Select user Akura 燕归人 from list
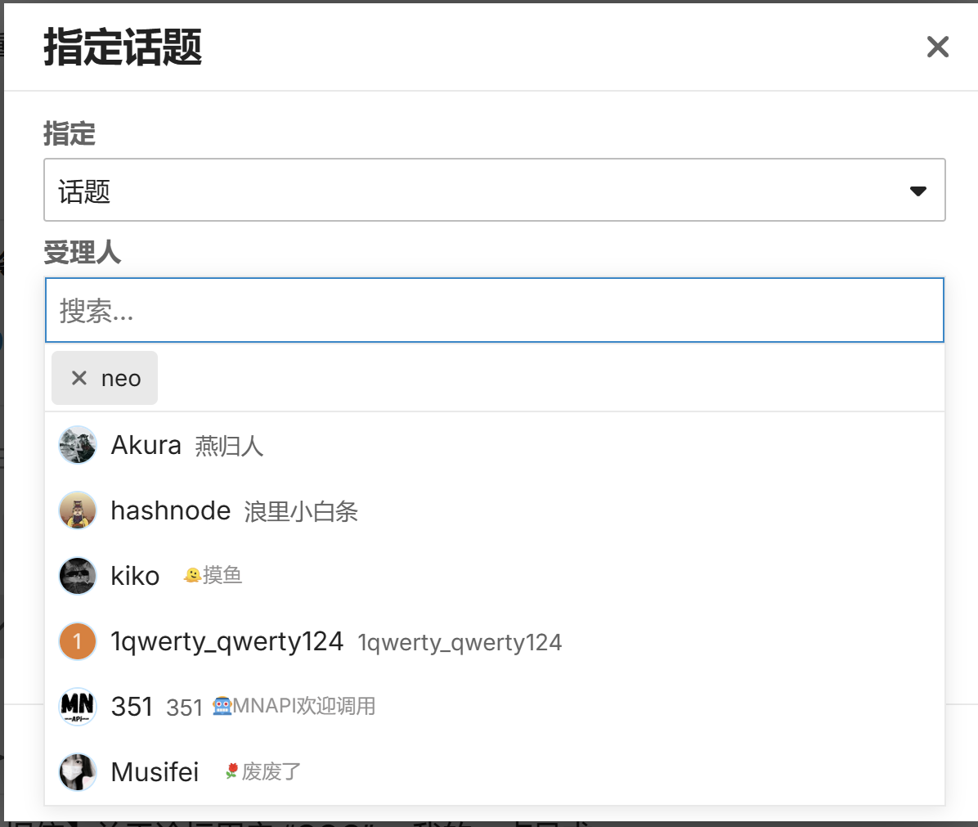Screen dimensions: 978x827 pyautogui.click(x=495, y=445)
